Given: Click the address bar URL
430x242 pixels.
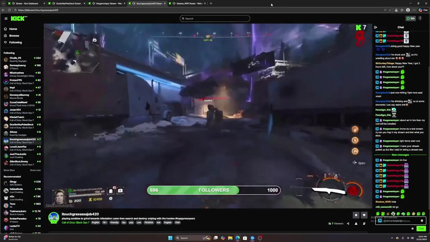Looking at the screenshot, I should coord(38,10).
